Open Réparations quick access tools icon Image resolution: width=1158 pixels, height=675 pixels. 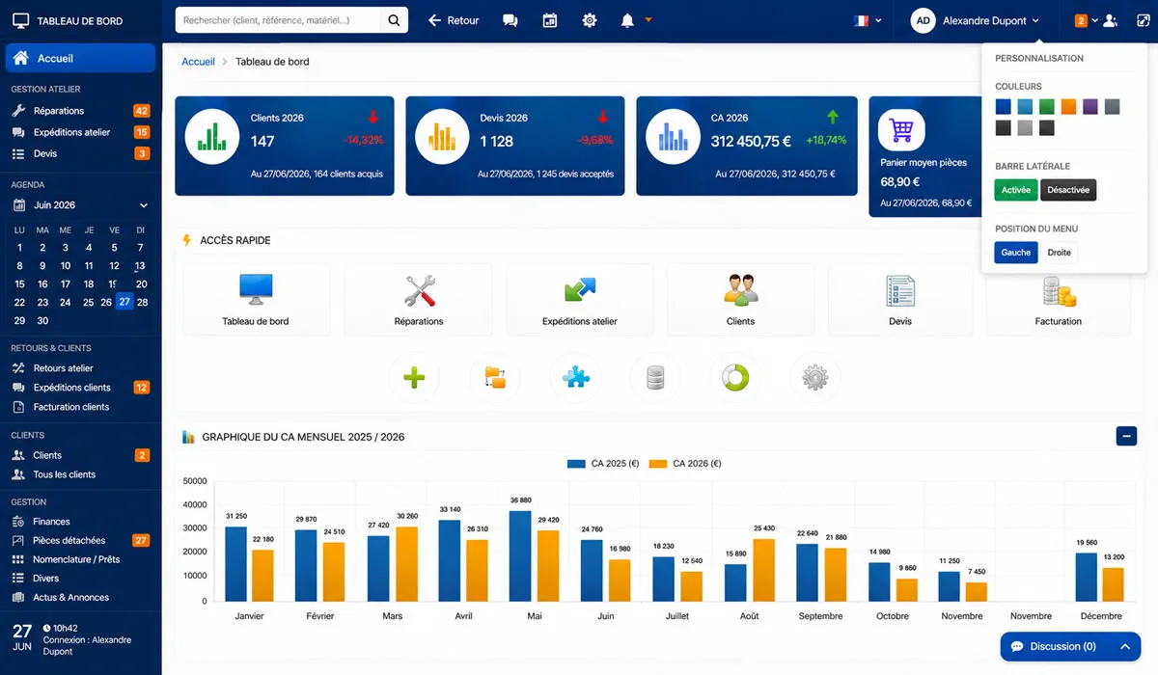[x=419, y=289]
